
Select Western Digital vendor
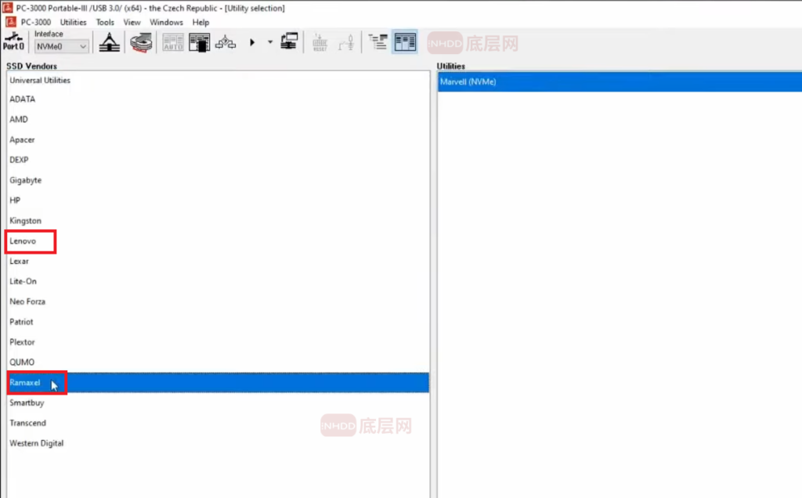click(x=219, y=443)
